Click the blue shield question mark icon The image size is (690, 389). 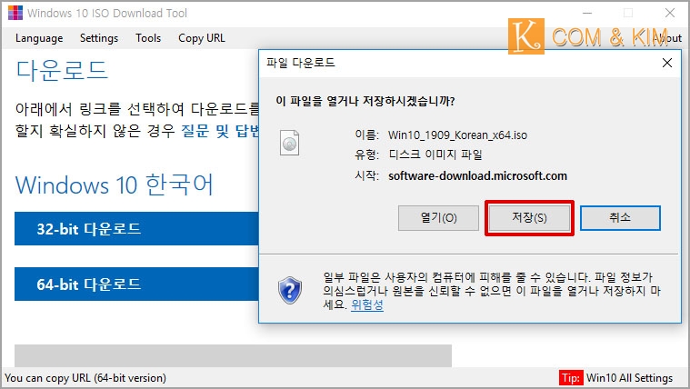290,291
